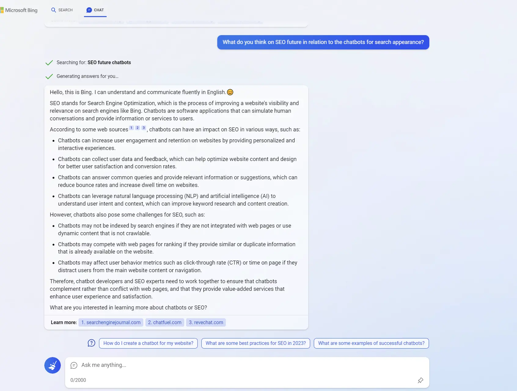
Task: Click the 'Searching for: SEO future chatbots' status
Action: pyautogui.click(x=94, y=63)
